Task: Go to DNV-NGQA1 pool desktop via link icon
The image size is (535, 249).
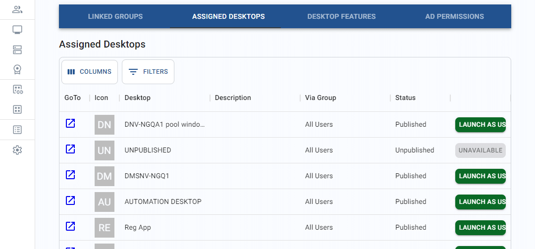Action: tap(70, 123)
